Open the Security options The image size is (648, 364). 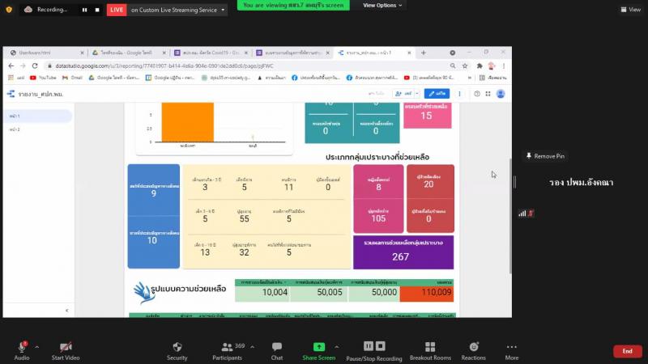click(x=177, y=351)
